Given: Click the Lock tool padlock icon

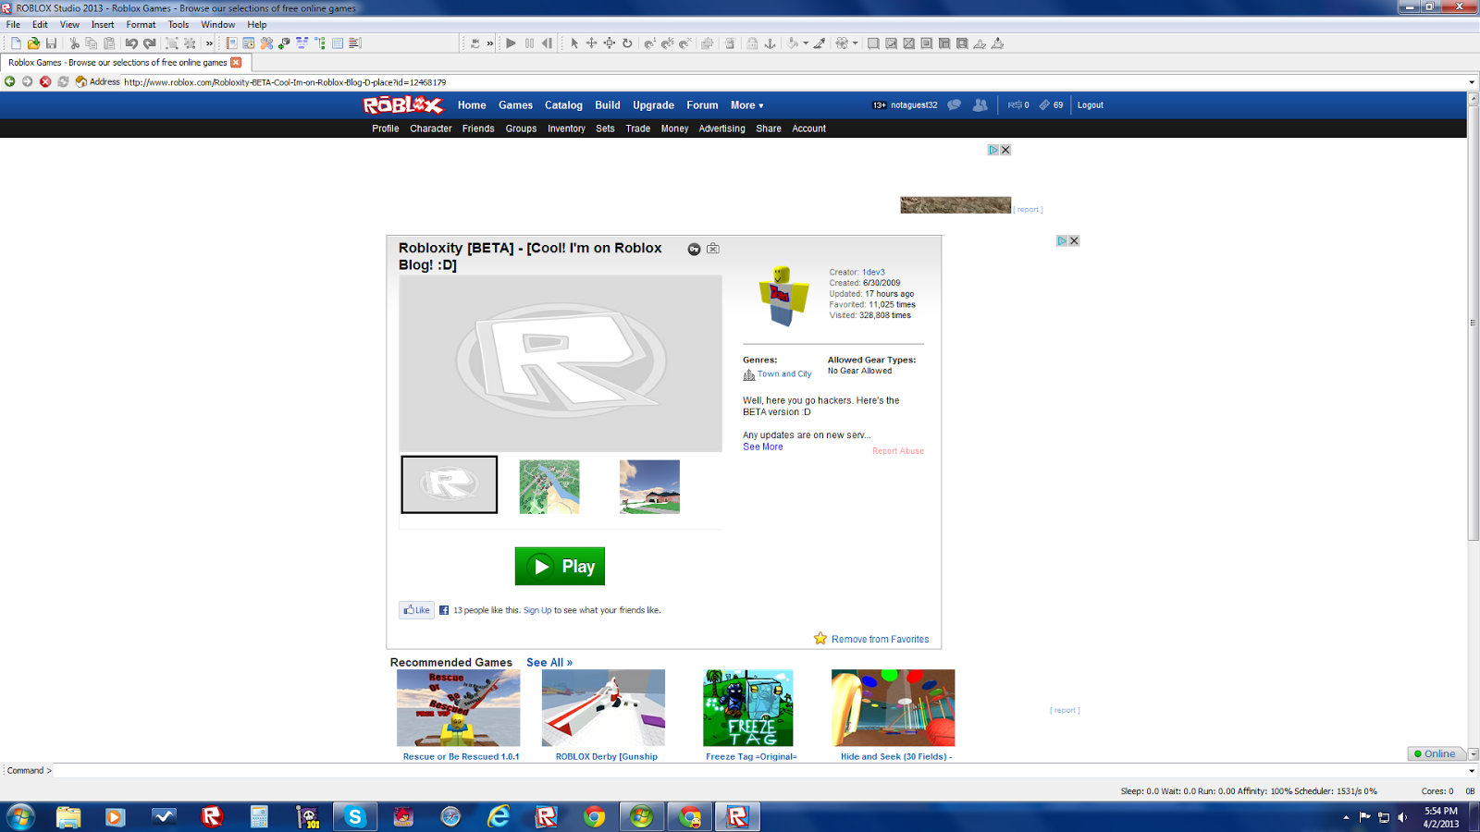Looking at the screenshot, I should [751, 43].
